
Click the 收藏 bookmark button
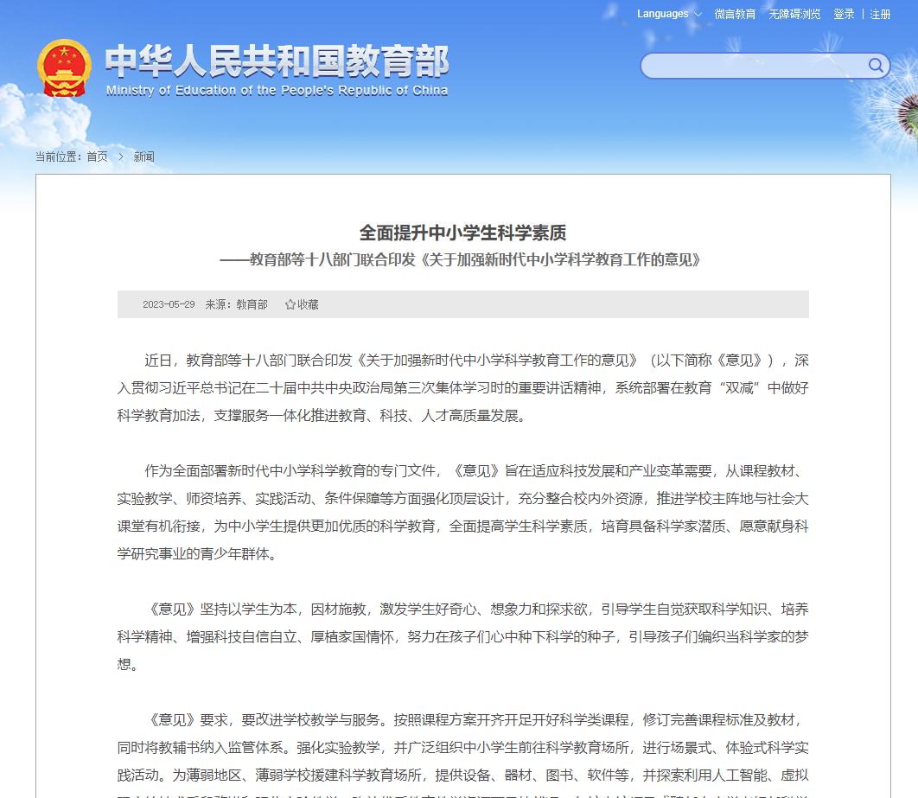point(302,304)
